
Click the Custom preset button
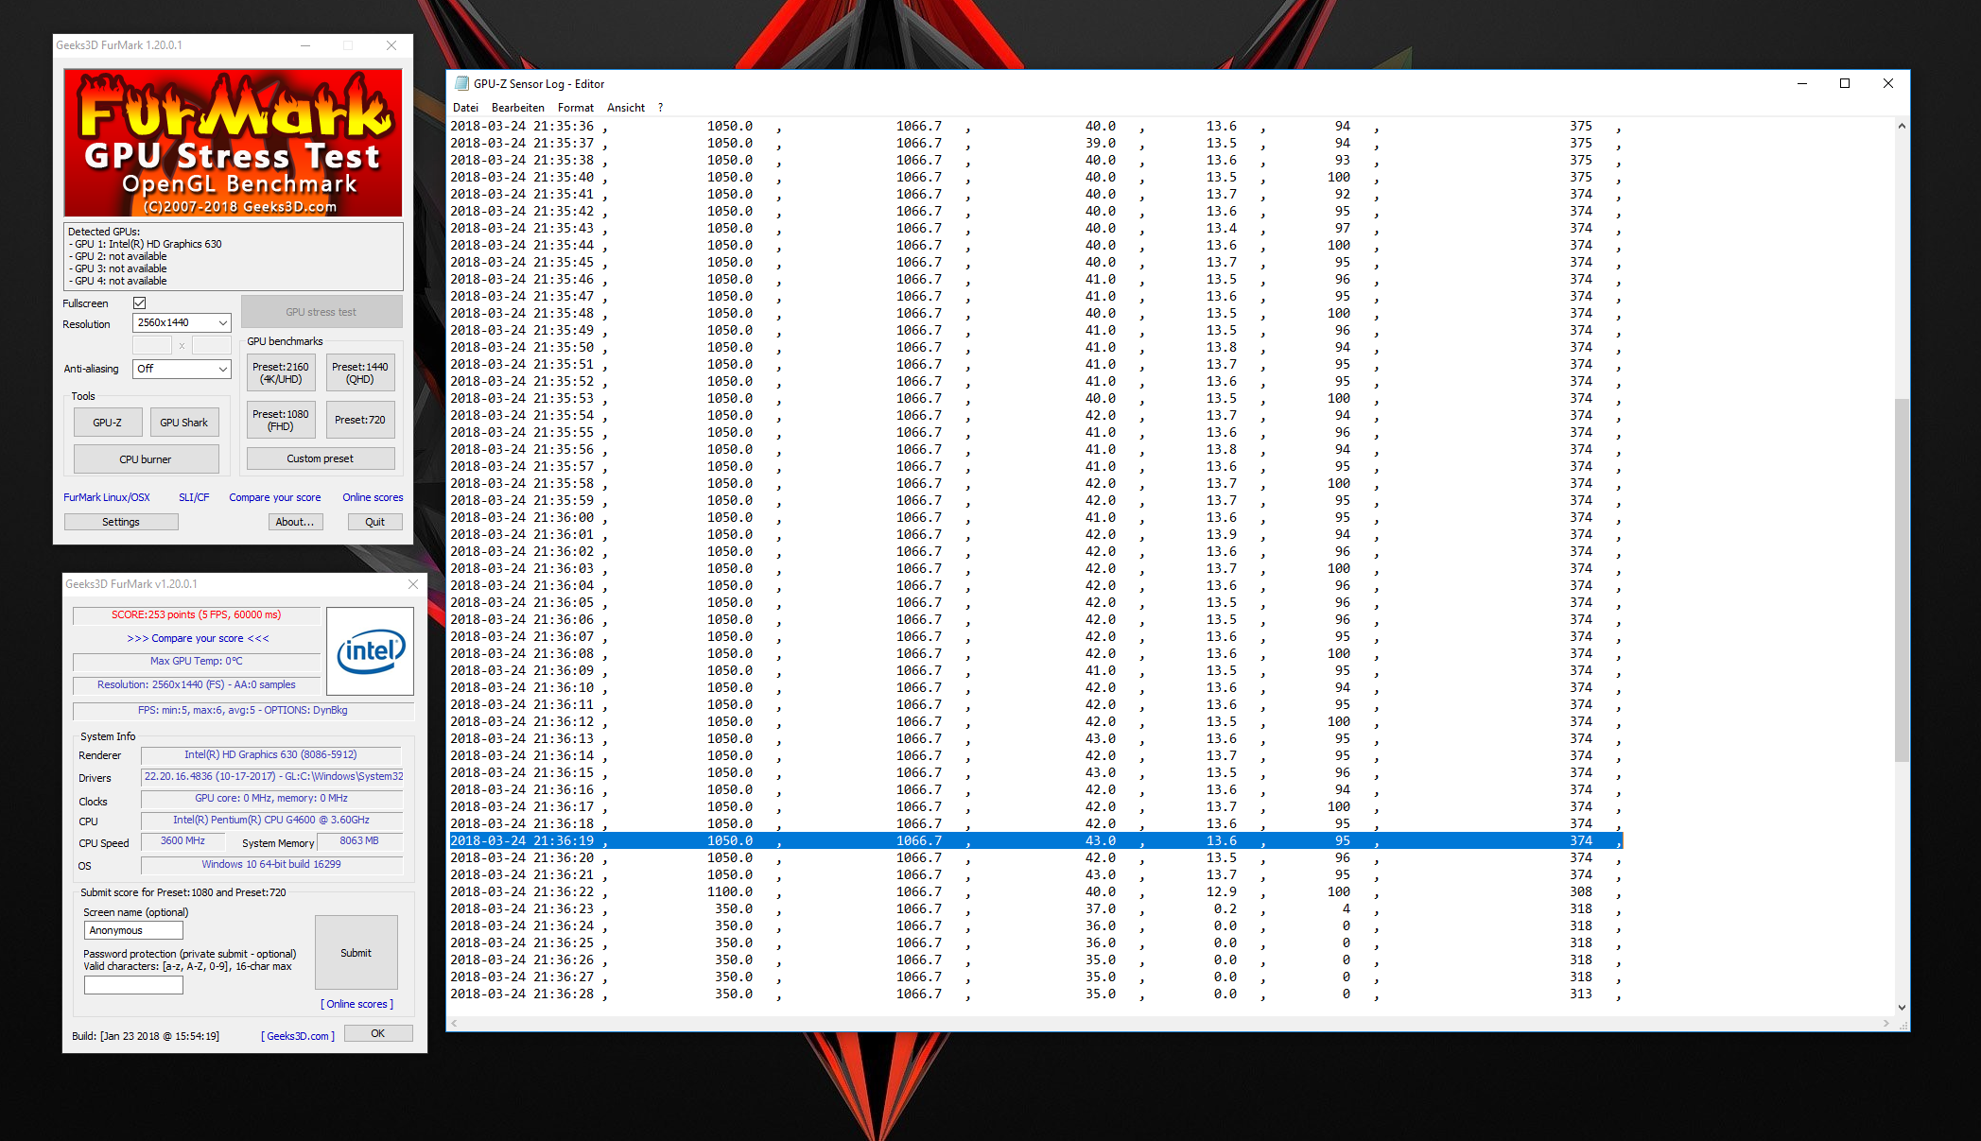pyautogui.click(x=321, y=458)
